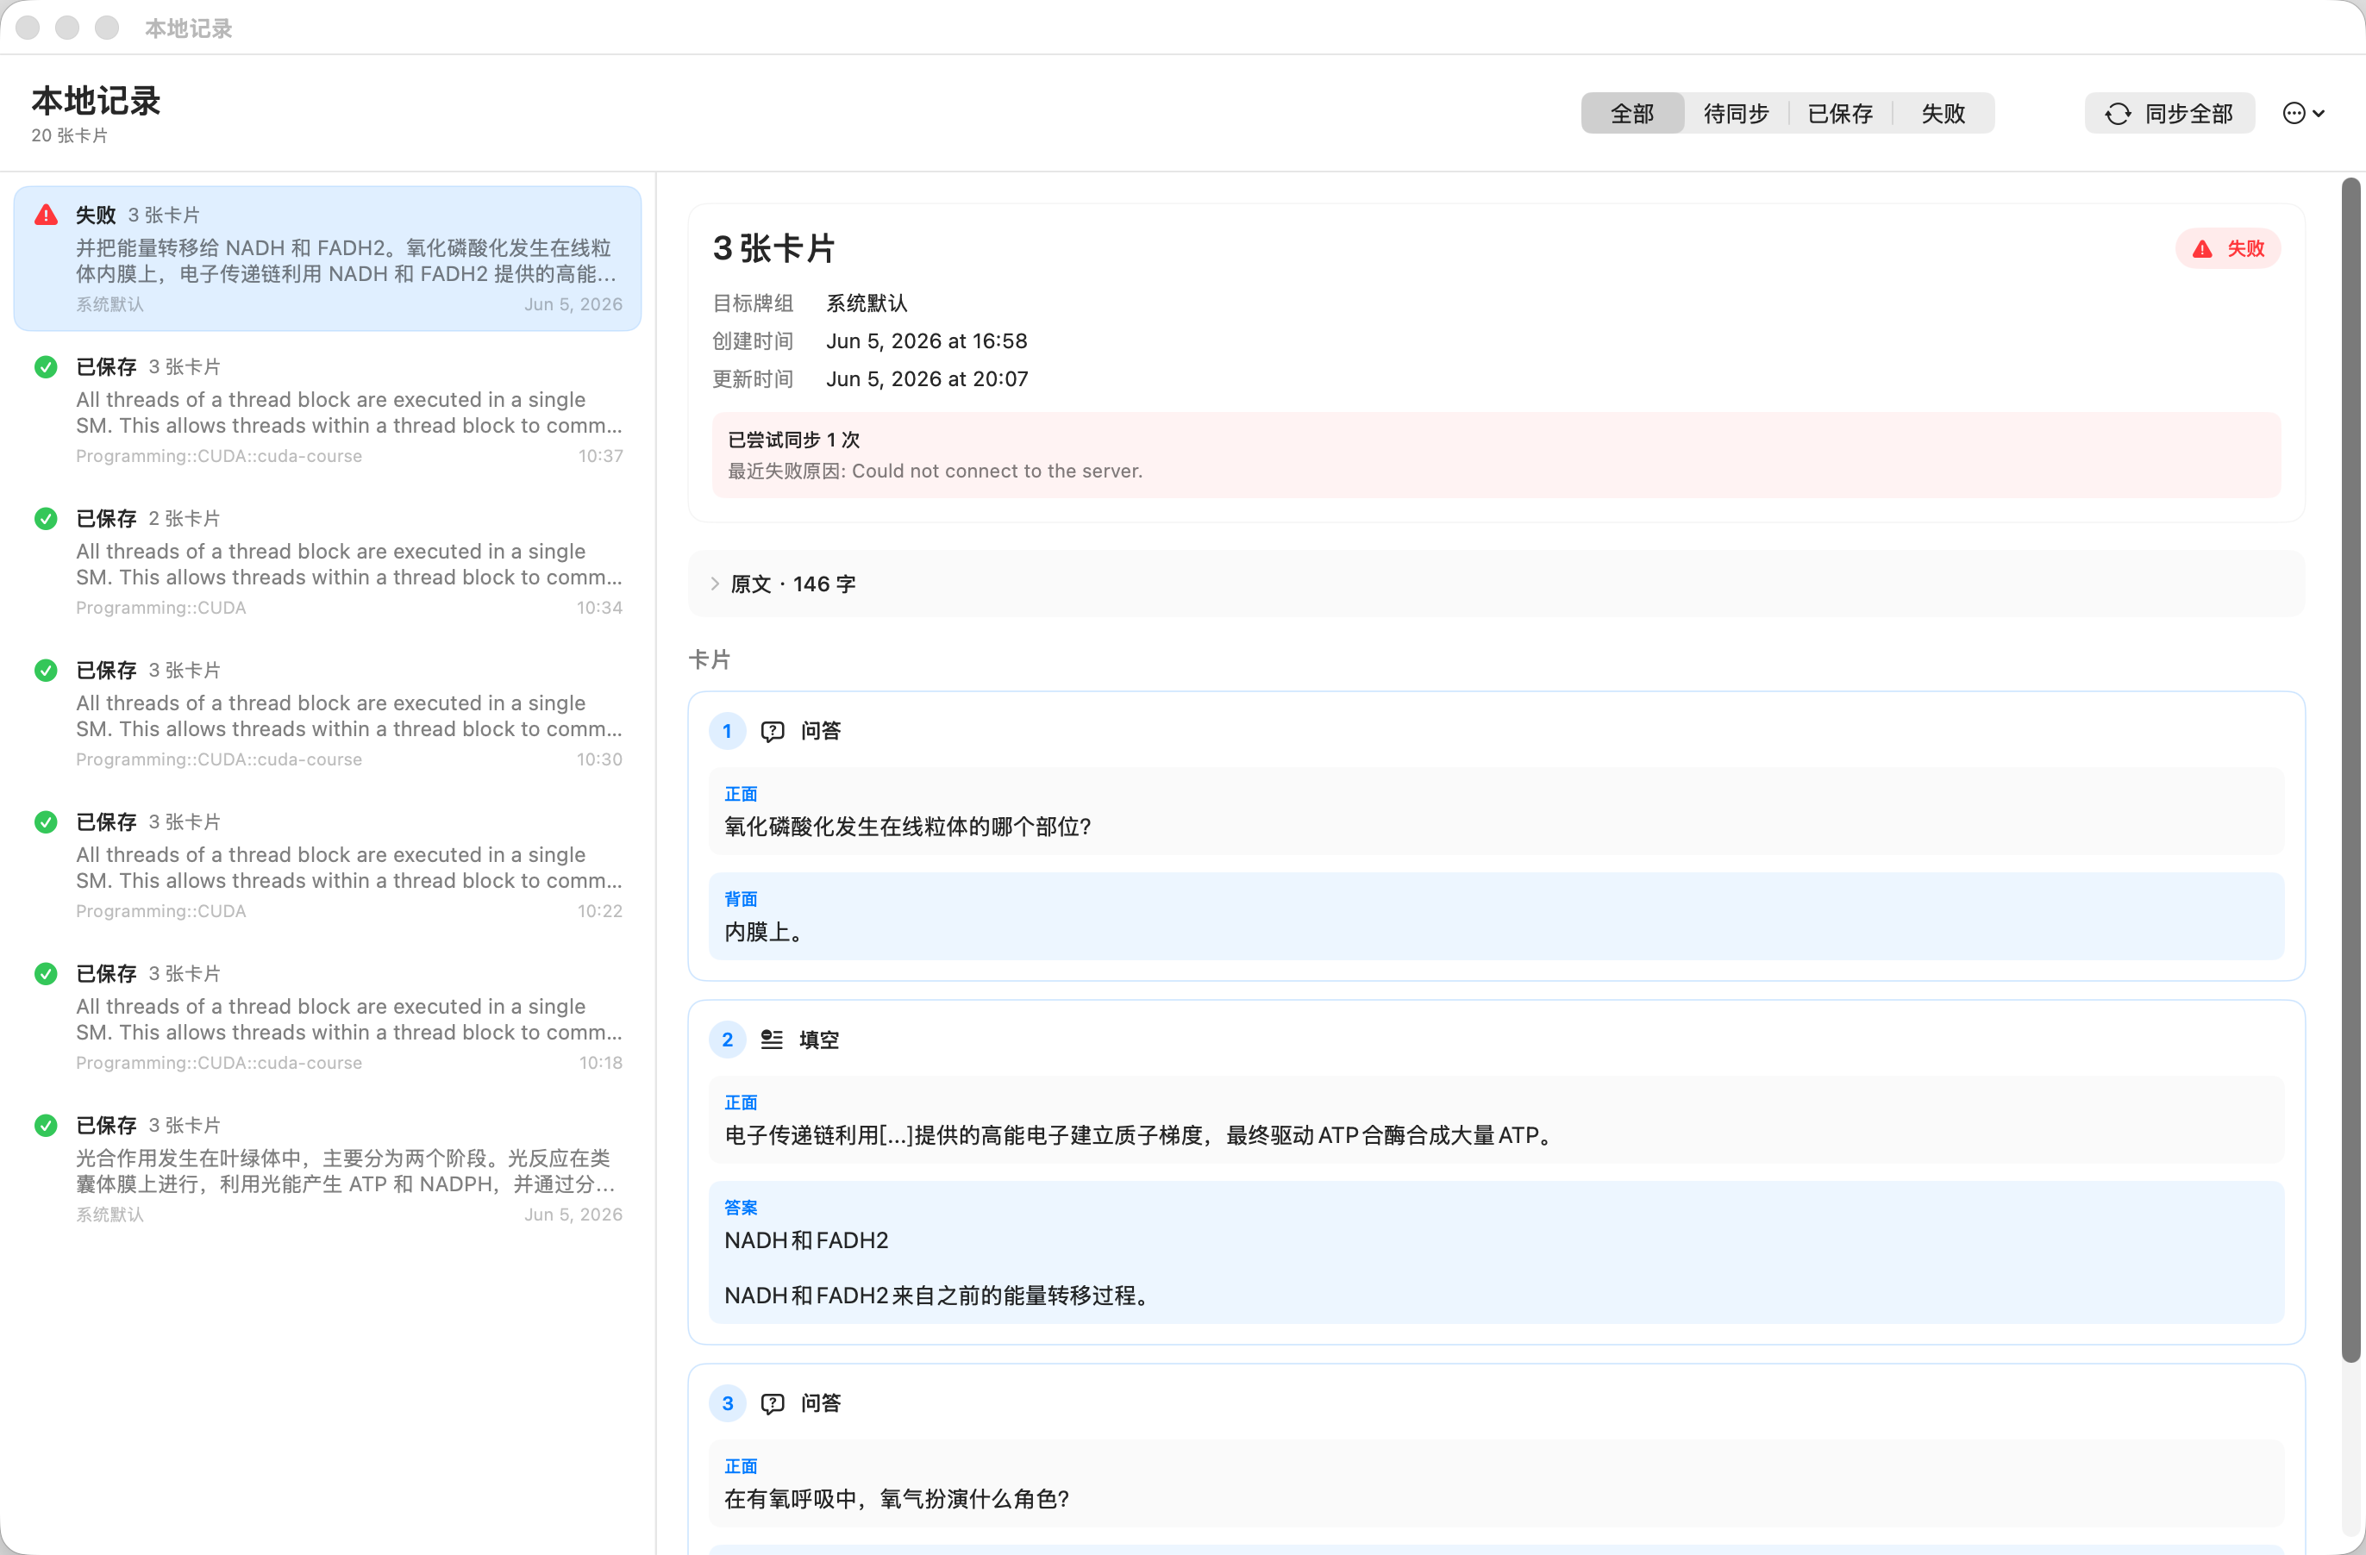This screenshot has width=2366, height=1555.
Task: Click the 本地记录 window title text
Action: (x=188, y=28)
